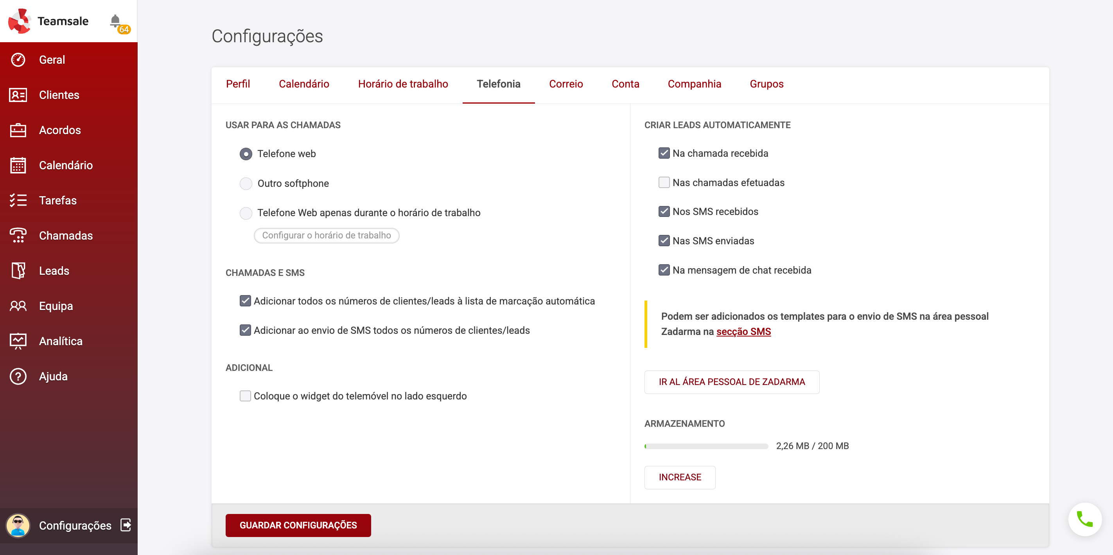Open the Leads sidebar icon
This screenshot has width=1113, height=555.
pyautogui.click(x=18, y=271)
